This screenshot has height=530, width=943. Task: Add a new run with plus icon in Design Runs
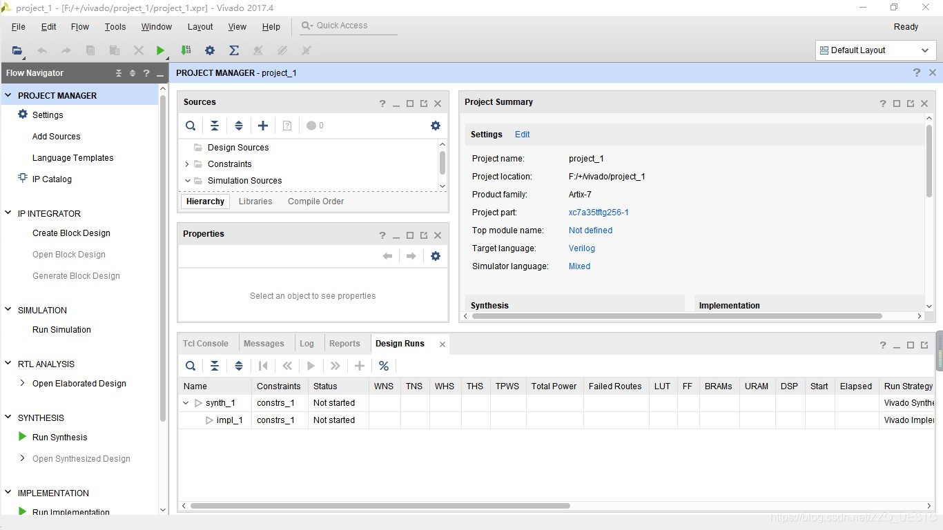[x=360, y=366]
